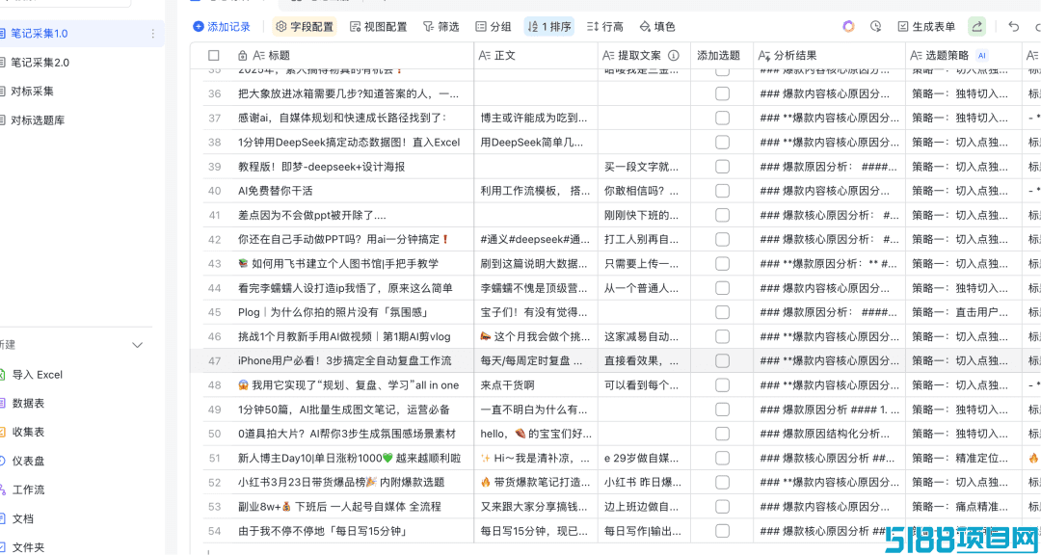Check 添加选题 box for row 40

tap(722, 191)
